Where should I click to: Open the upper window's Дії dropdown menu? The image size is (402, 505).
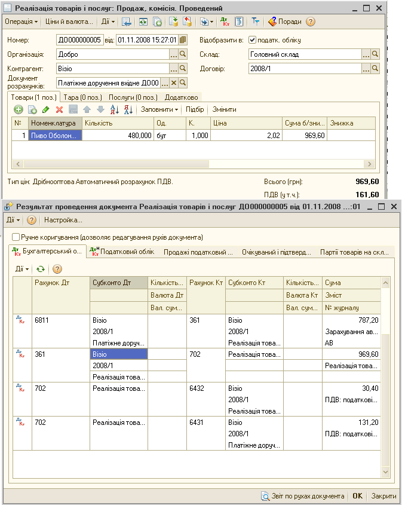point(108,22)
